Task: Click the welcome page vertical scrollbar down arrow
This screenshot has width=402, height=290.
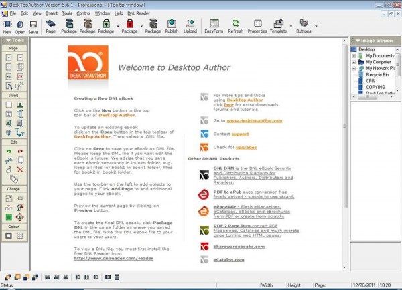Action: point(344,267)
